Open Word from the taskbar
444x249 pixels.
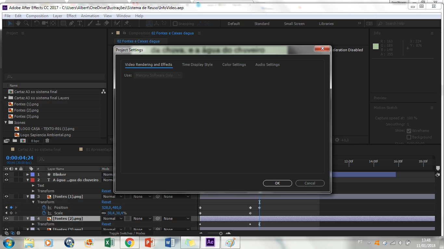[x=170, y=242]
